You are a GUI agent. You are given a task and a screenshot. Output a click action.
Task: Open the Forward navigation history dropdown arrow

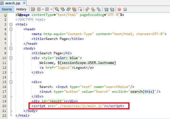(51, 9)
